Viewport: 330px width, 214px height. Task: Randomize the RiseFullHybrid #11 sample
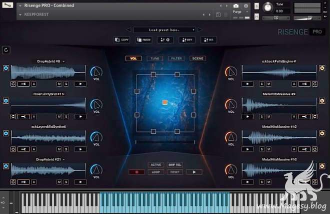pos(13,116)
